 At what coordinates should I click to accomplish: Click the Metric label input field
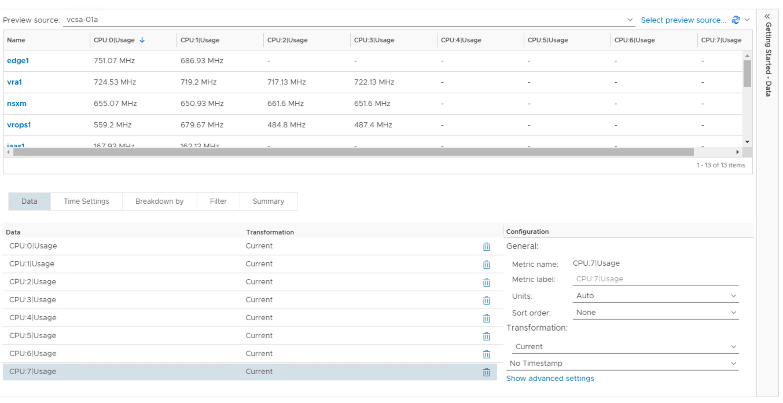click(x=655, y=279)
